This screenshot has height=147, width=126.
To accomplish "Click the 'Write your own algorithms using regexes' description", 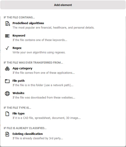I will (39, 52).
